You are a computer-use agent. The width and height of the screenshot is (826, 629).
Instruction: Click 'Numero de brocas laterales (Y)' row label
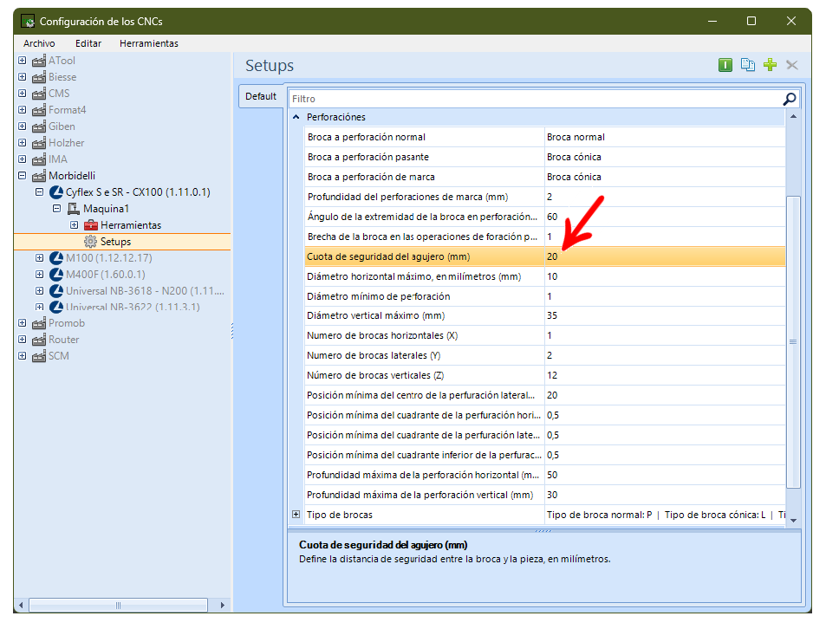point(374,356)
